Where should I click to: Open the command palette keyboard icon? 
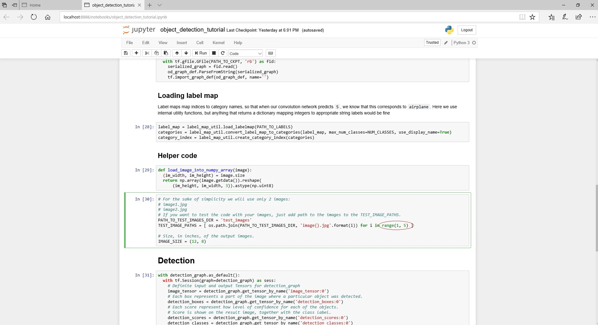point(271,53)
